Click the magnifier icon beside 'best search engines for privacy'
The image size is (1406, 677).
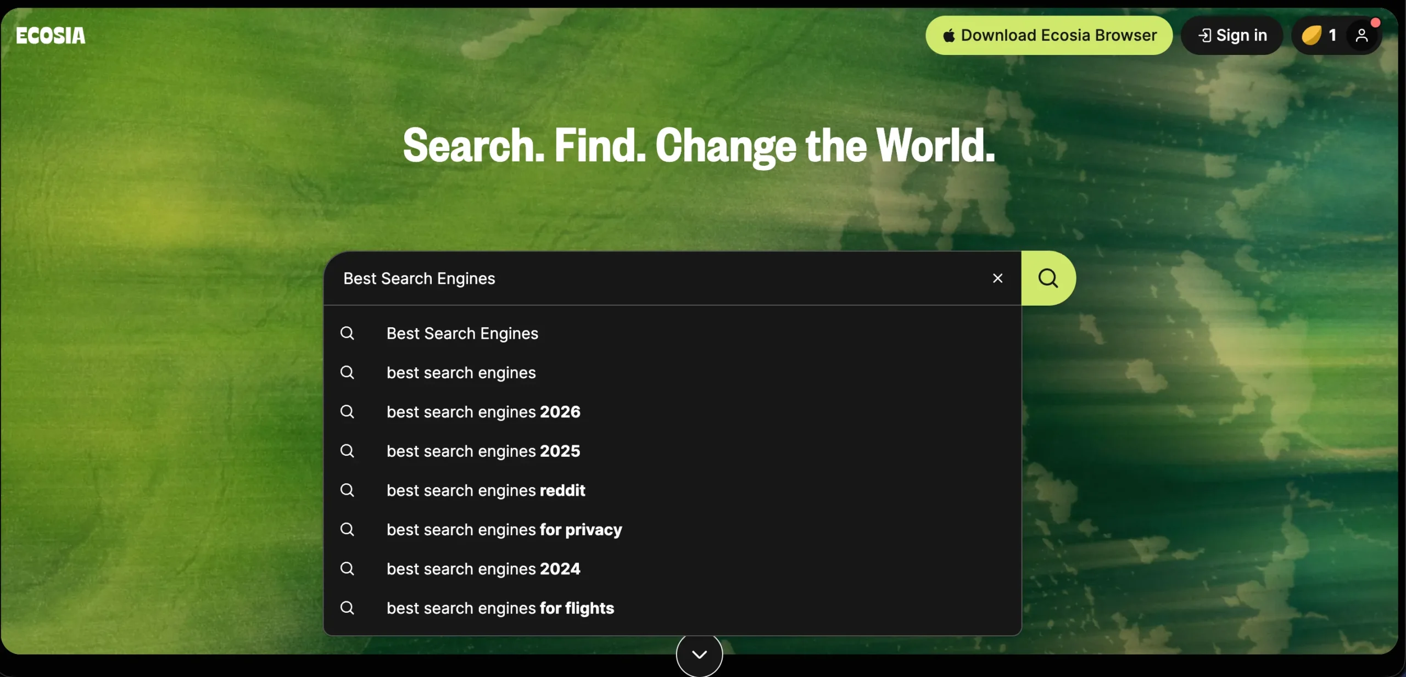[348, 529]
